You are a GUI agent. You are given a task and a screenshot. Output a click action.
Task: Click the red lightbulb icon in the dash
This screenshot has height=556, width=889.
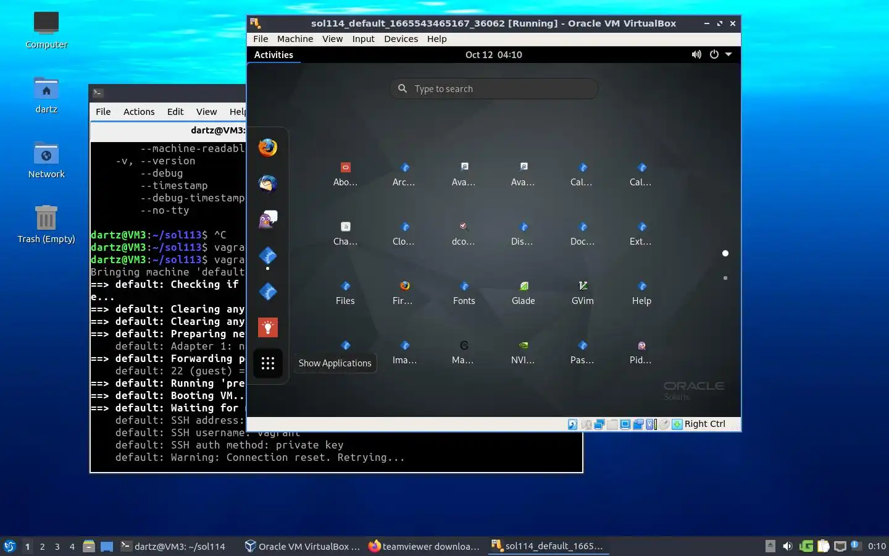click(267, 327)
